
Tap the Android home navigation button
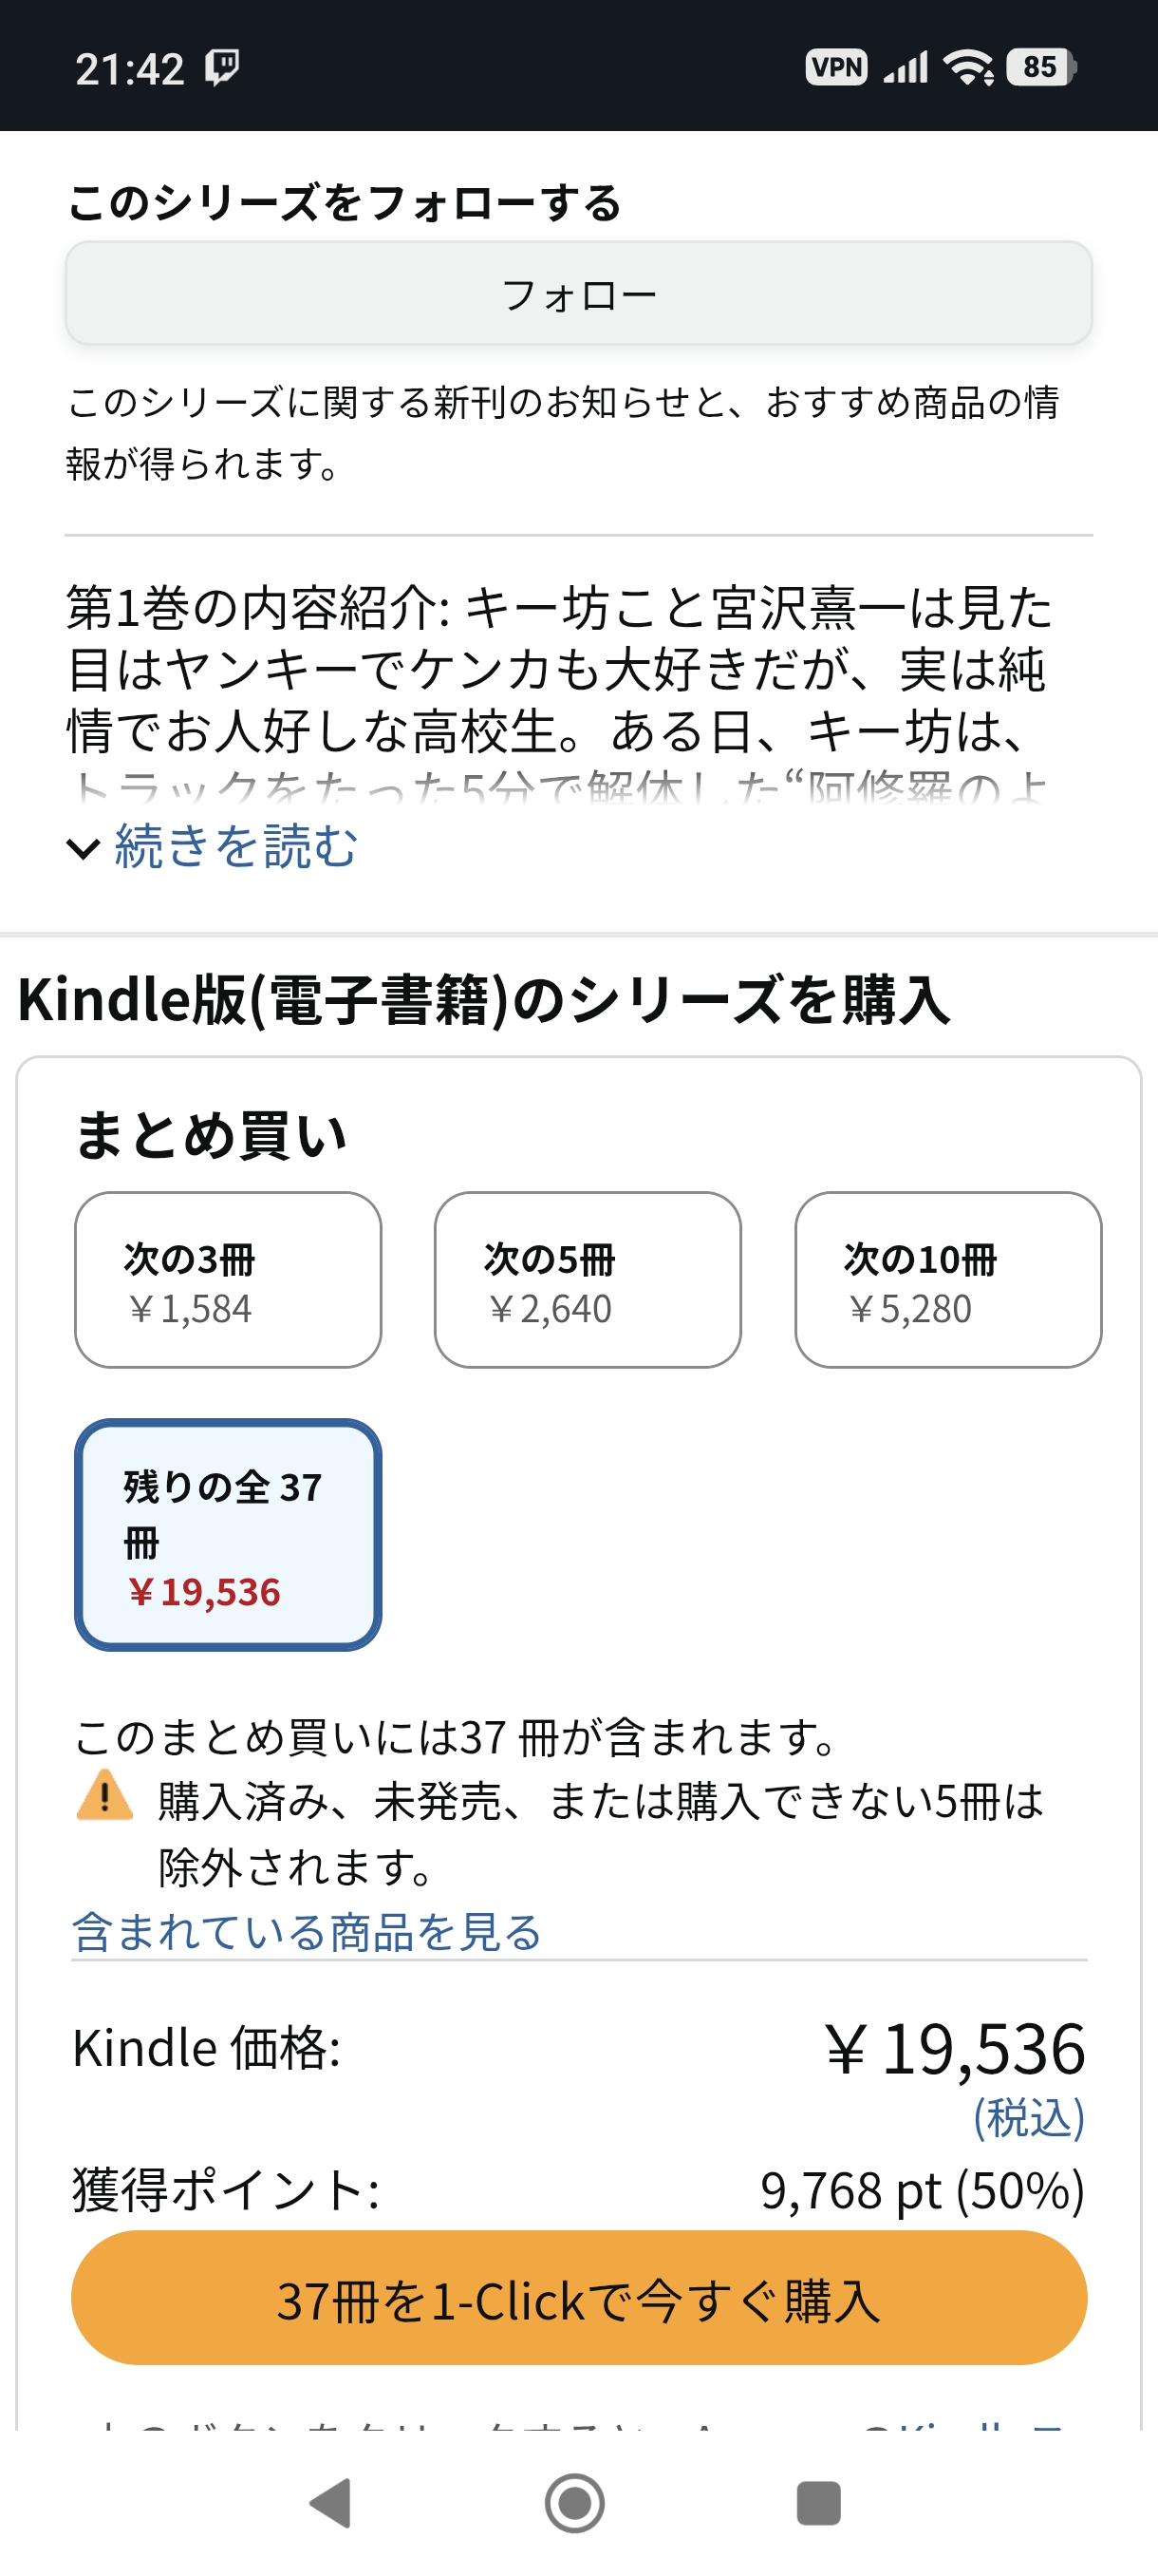[574, 2503]
